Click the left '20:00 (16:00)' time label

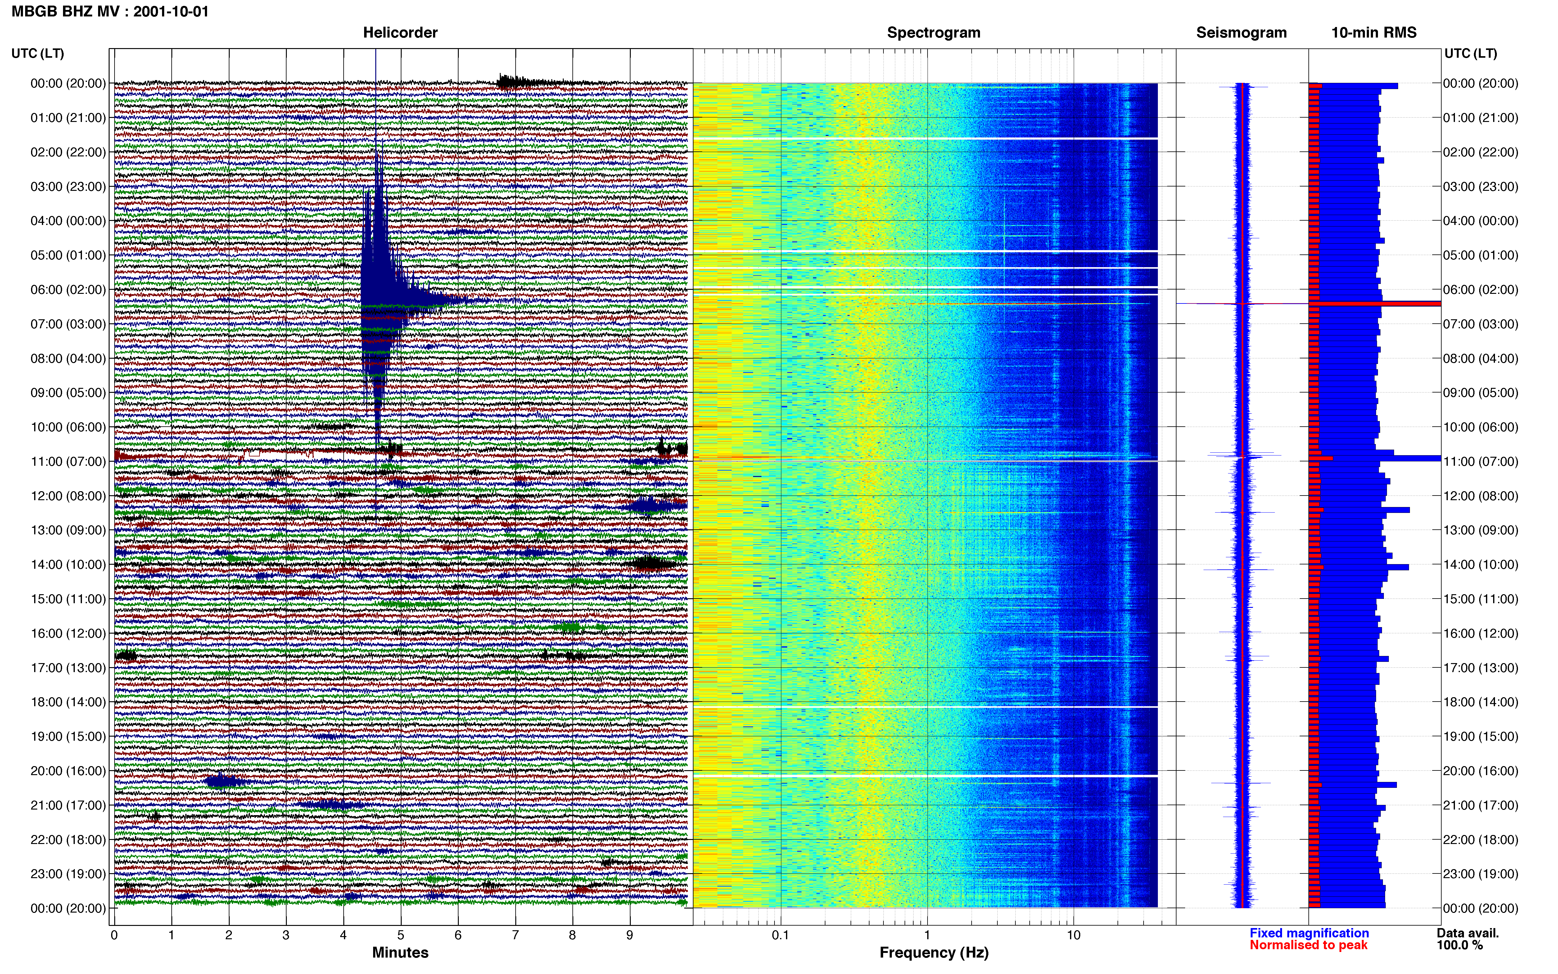tap(68, 770)
